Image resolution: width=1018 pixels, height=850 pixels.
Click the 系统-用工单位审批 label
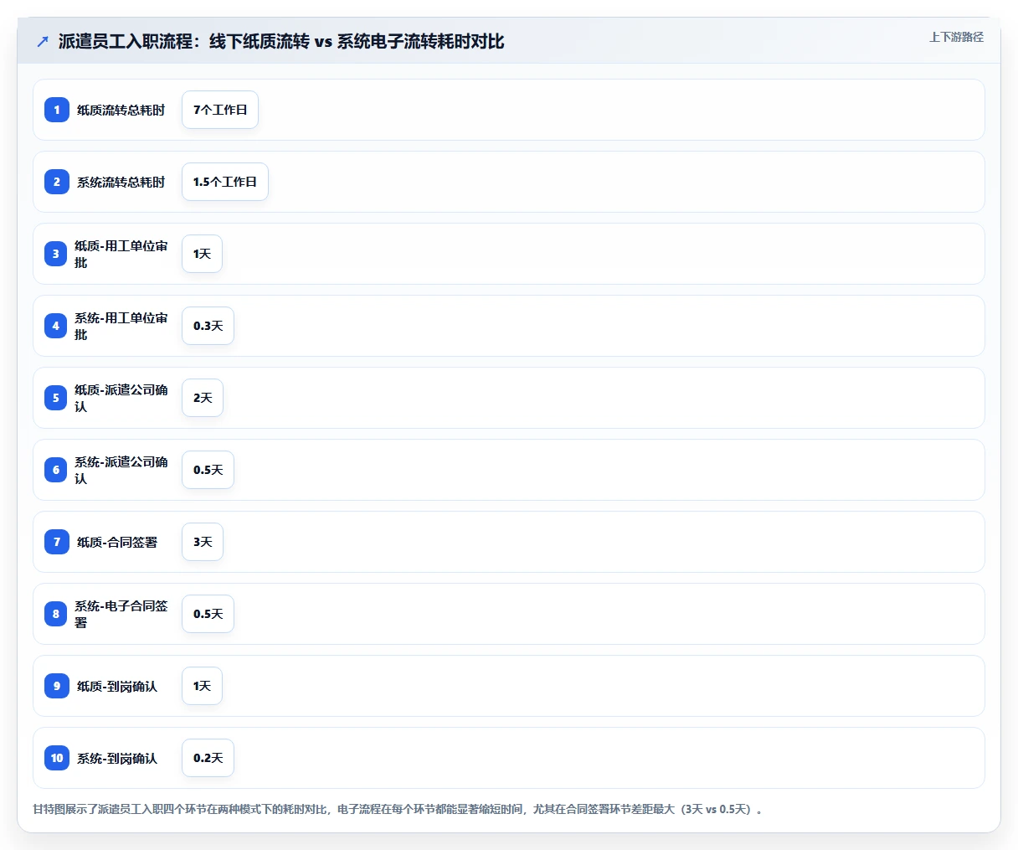coord(121,326)
